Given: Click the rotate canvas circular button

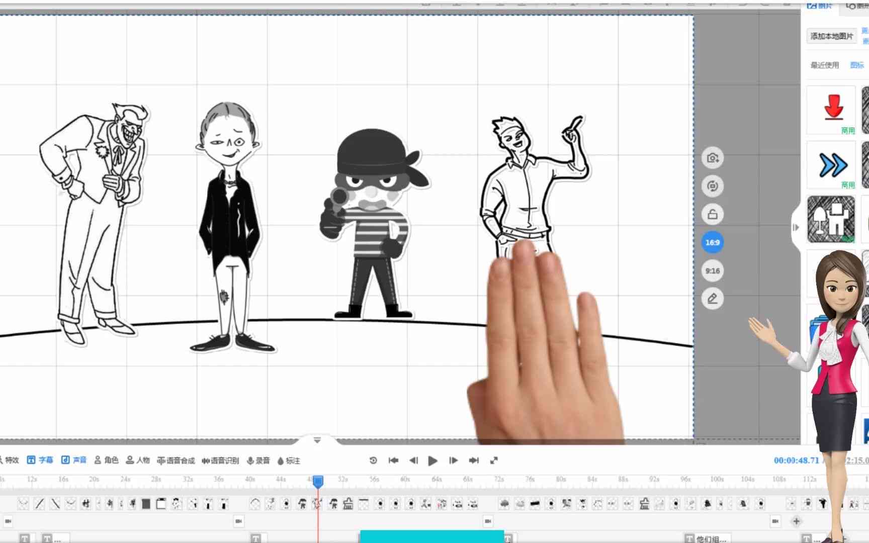Looking at the screenshot, I should click(713, 186).
